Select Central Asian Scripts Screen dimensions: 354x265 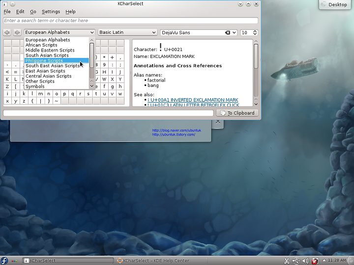pyautogui.click(x=57, y=76)
